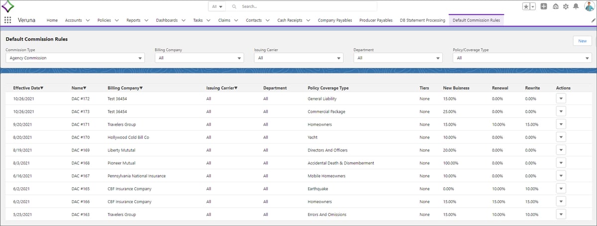Open actions menu for DAC #163
The width and height of the screenshot is (597, 226).
561,215
